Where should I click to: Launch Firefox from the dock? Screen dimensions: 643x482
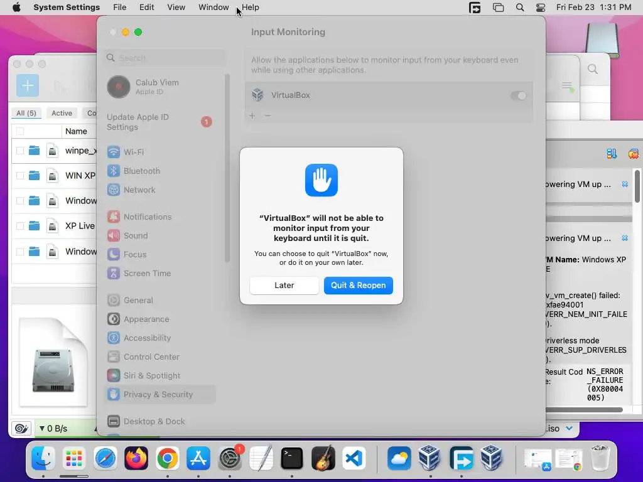coord(136,458)
